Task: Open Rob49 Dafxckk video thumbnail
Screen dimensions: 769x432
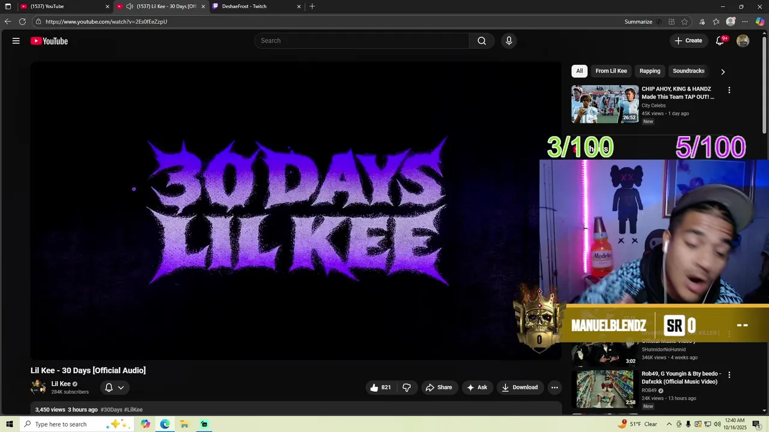Action: 605,388
